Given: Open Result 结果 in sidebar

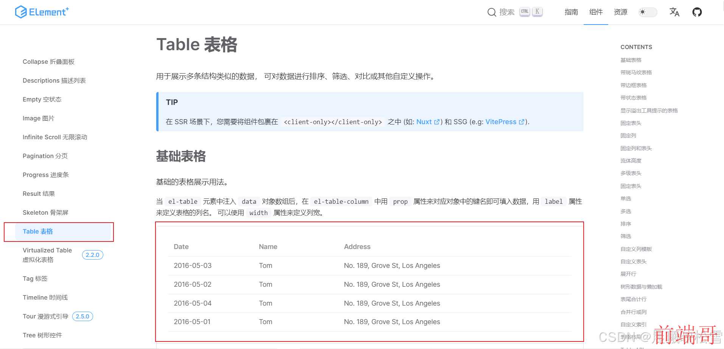Looking at the screenshot, I should [39, 194].
